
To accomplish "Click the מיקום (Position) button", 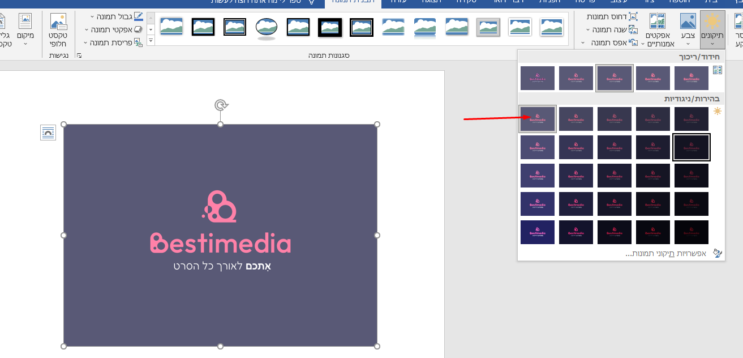I will click(25, 29).
